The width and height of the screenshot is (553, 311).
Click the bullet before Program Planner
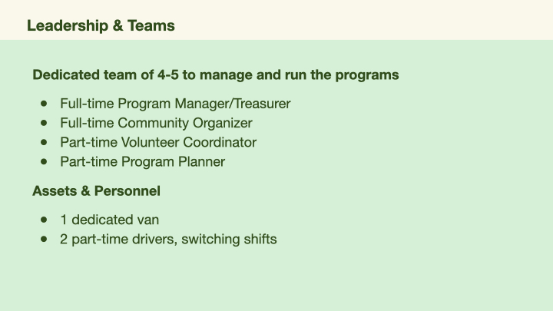pyautogui.click(x=44, y=161)
